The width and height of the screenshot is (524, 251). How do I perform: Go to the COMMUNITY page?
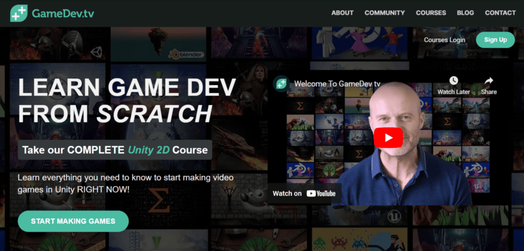click(385, 13)
